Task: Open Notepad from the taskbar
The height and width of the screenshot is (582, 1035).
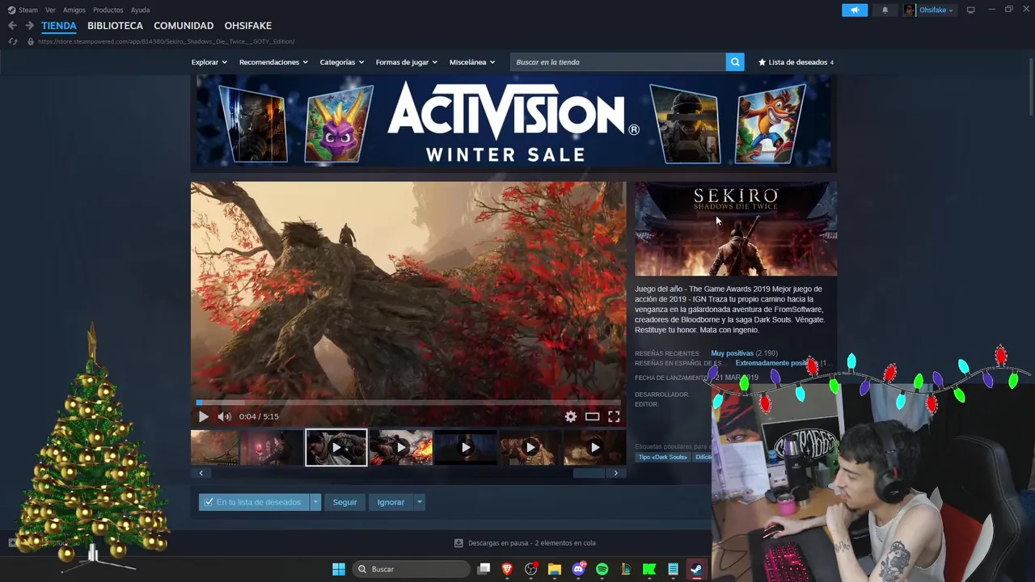Action: [x=673, y=569]
